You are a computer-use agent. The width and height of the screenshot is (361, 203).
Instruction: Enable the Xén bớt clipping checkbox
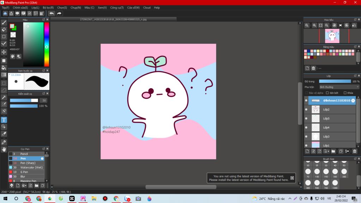(327, 93)
